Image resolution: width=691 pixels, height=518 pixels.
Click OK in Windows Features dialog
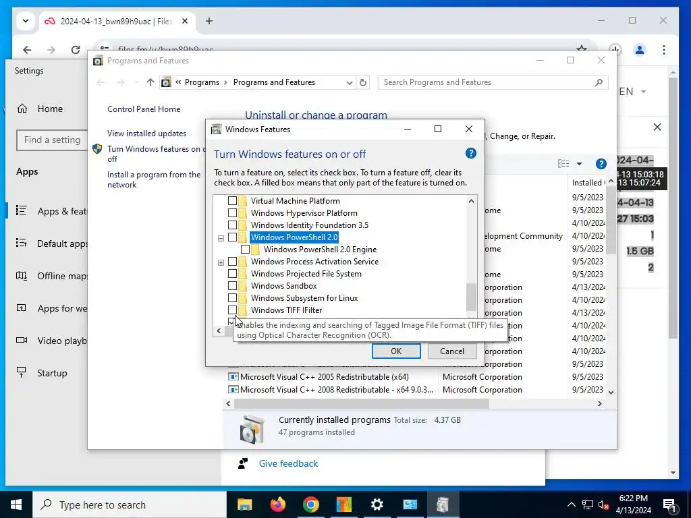[396, 351]
